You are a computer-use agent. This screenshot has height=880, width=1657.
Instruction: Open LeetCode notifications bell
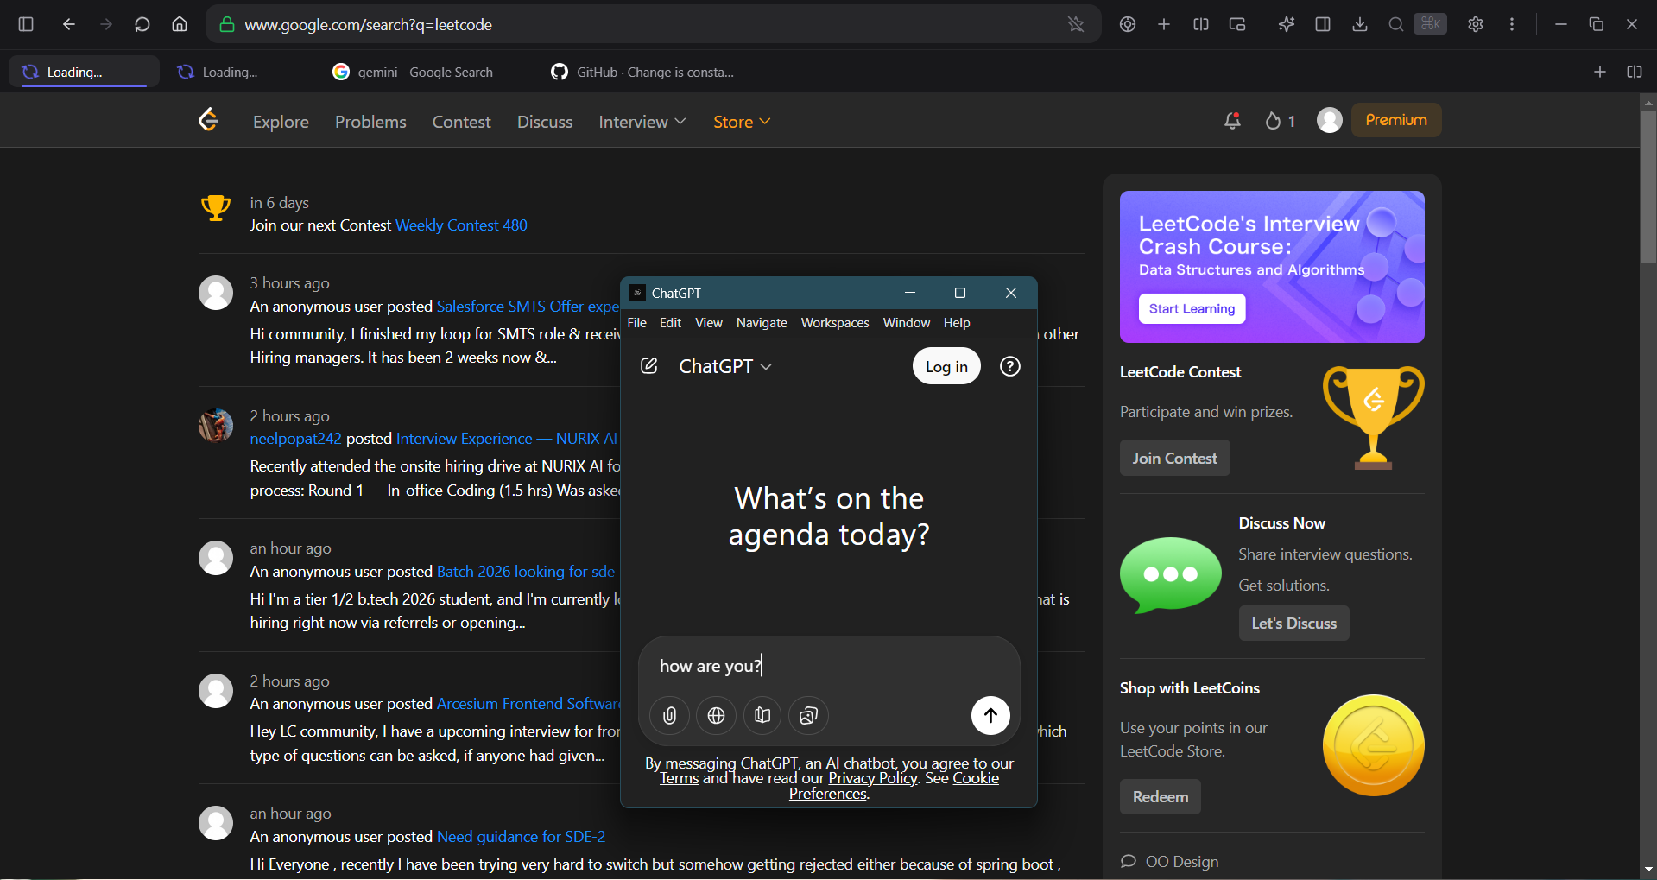click(1232, 121)
